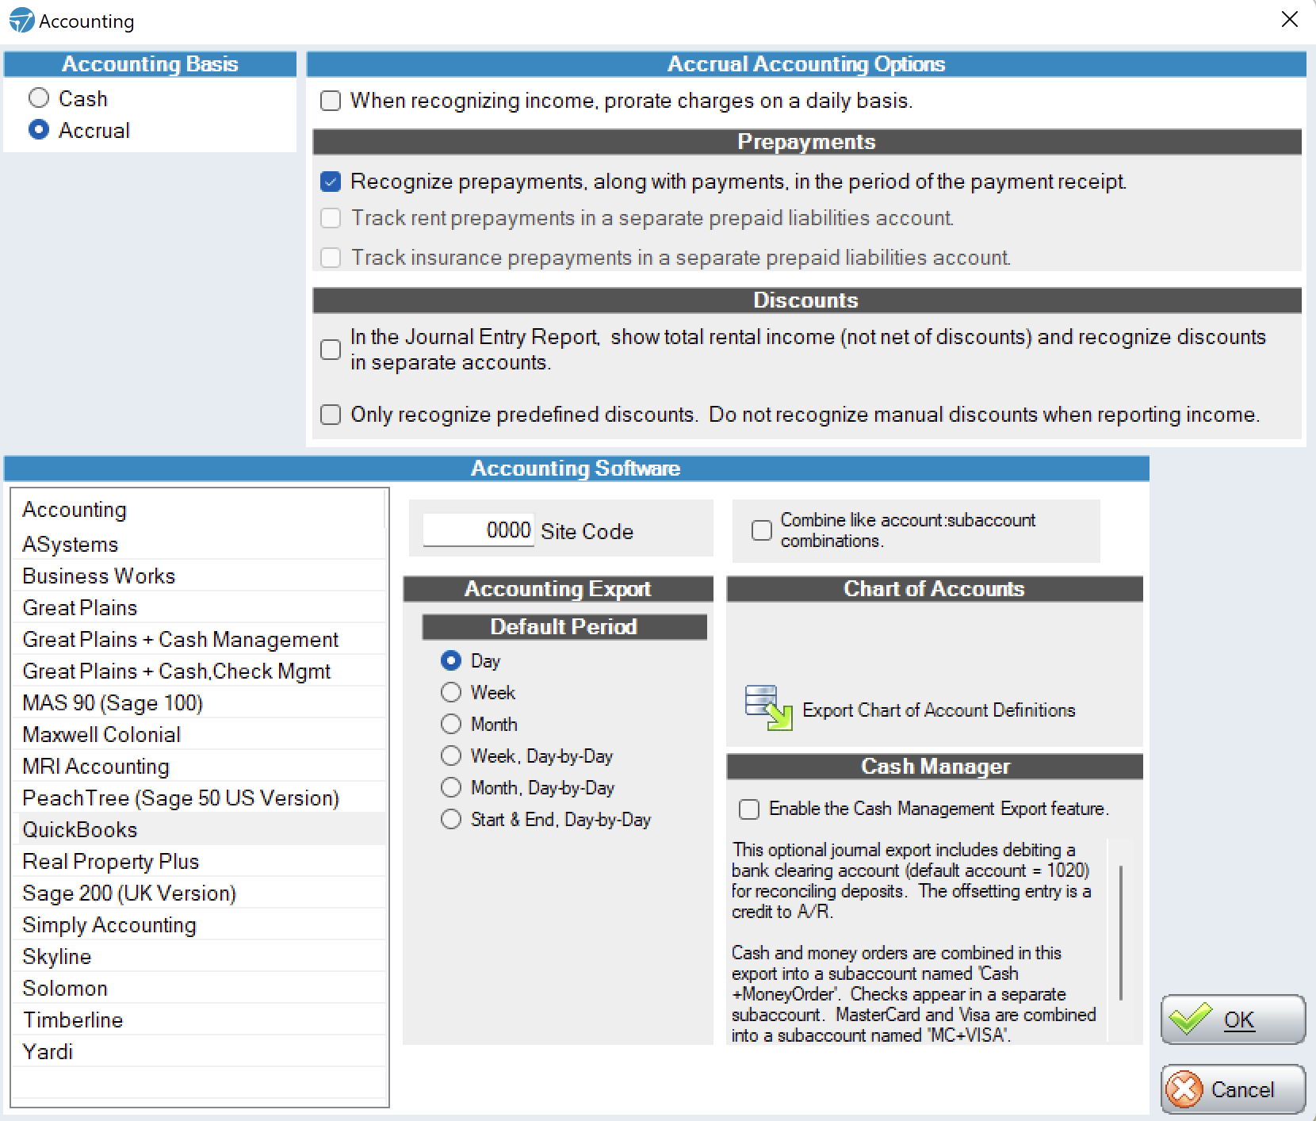This screenshot has width=1316, height=1121.
Task: Select MAS 90 (Sage 100) entry
Action: coord(199,702)
